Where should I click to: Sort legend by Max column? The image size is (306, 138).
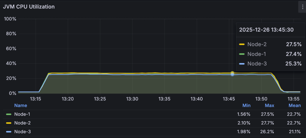pos(269,106)
